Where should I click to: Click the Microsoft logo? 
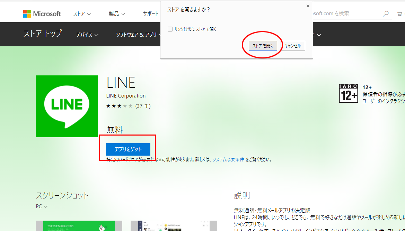click(42, 14)
